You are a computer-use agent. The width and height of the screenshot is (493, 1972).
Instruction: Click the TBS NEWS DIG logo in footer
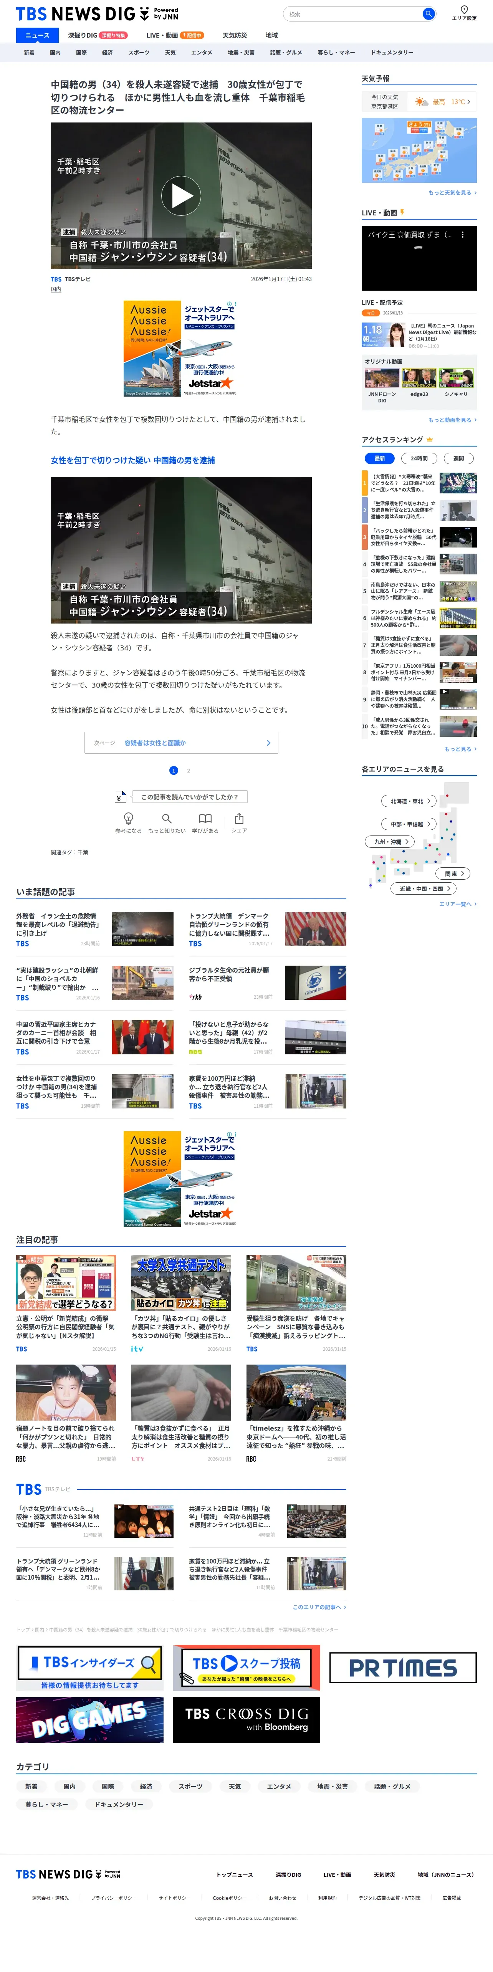click(x=68, y=1874)
